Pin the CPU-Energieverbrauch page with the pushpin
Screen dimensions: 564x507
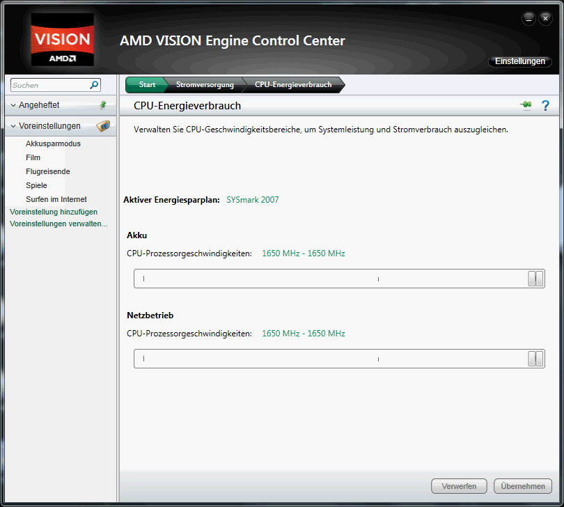[x=526, y=105]
